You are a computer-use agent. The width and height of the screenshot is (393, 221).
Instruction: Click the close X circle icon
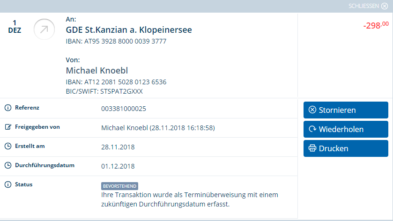pos(385,6)
